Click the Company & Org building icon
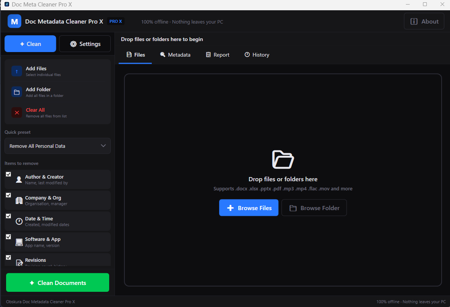The image size is (450, 307). click(19, 200)
